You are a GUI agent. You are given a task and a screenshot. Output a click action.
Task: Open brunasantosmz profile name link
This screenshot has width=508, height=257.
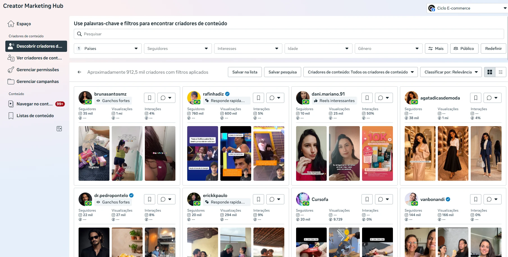coord(110,94)
